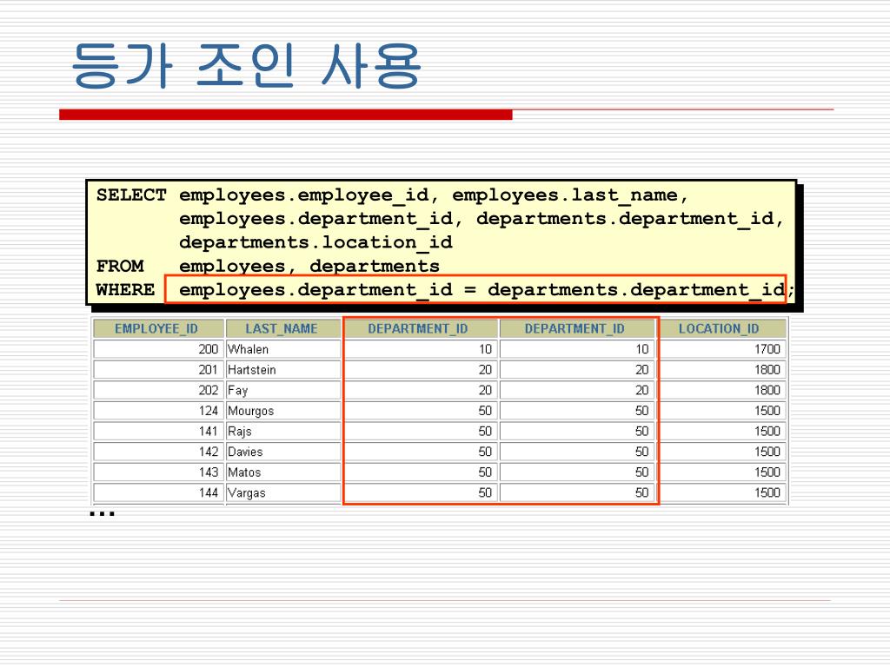Viewport: 890px width, 667px height.
Task: Click the LAST_NAME column header
Action: (283, 329)
